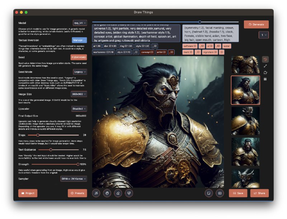Open the history clock sidebar icon
The height and width of the screenshot is (219, 287).
point(265,59)
